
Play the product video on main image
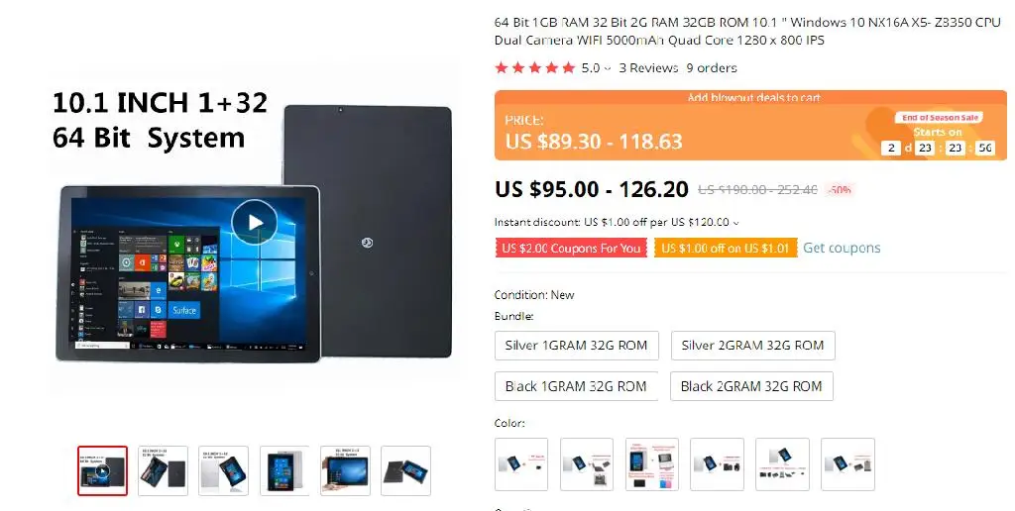pyautogui.click(x=255, y=223)
